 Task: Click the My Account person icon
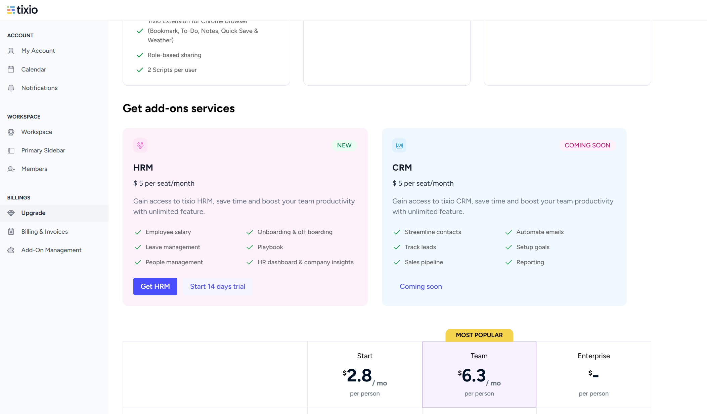11,51
